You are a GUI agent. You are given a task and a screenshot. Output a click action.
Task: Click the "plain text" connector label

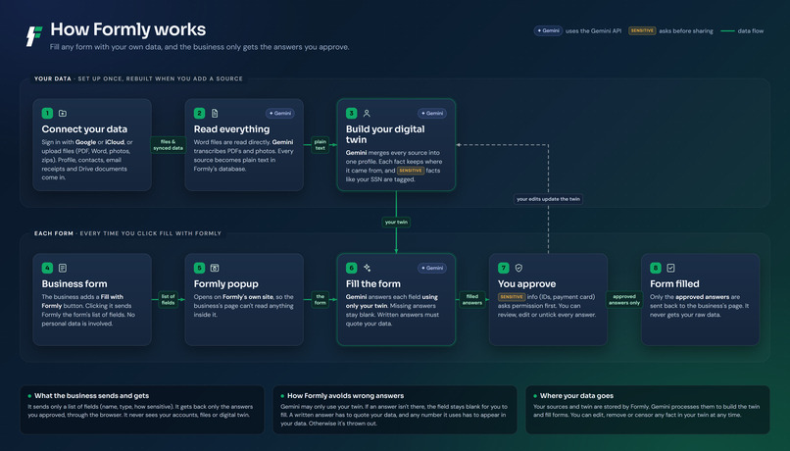pos(321,145)
